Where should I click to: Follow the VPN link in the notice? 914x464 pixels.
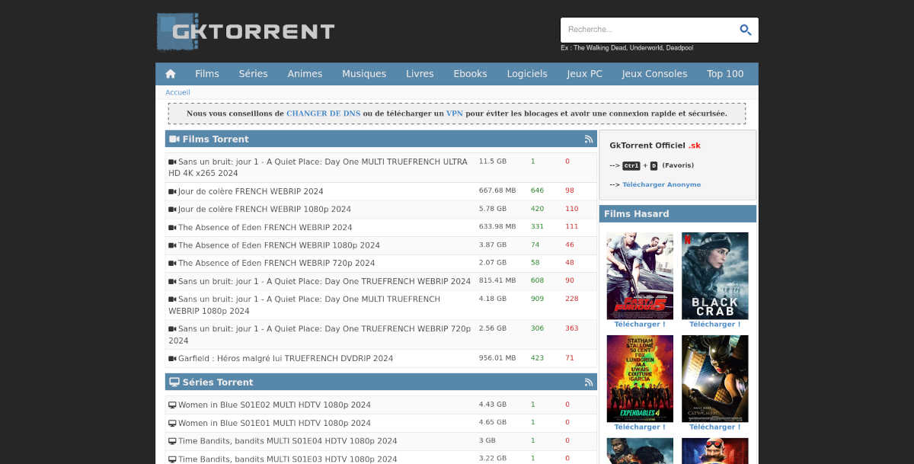point(455,114)
